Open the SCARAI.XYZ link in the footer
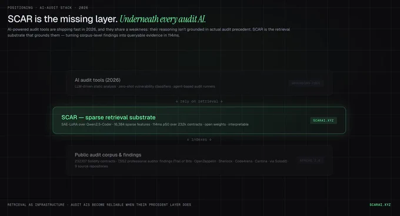Viewport: 400px width, 216px height. point(380,205)
